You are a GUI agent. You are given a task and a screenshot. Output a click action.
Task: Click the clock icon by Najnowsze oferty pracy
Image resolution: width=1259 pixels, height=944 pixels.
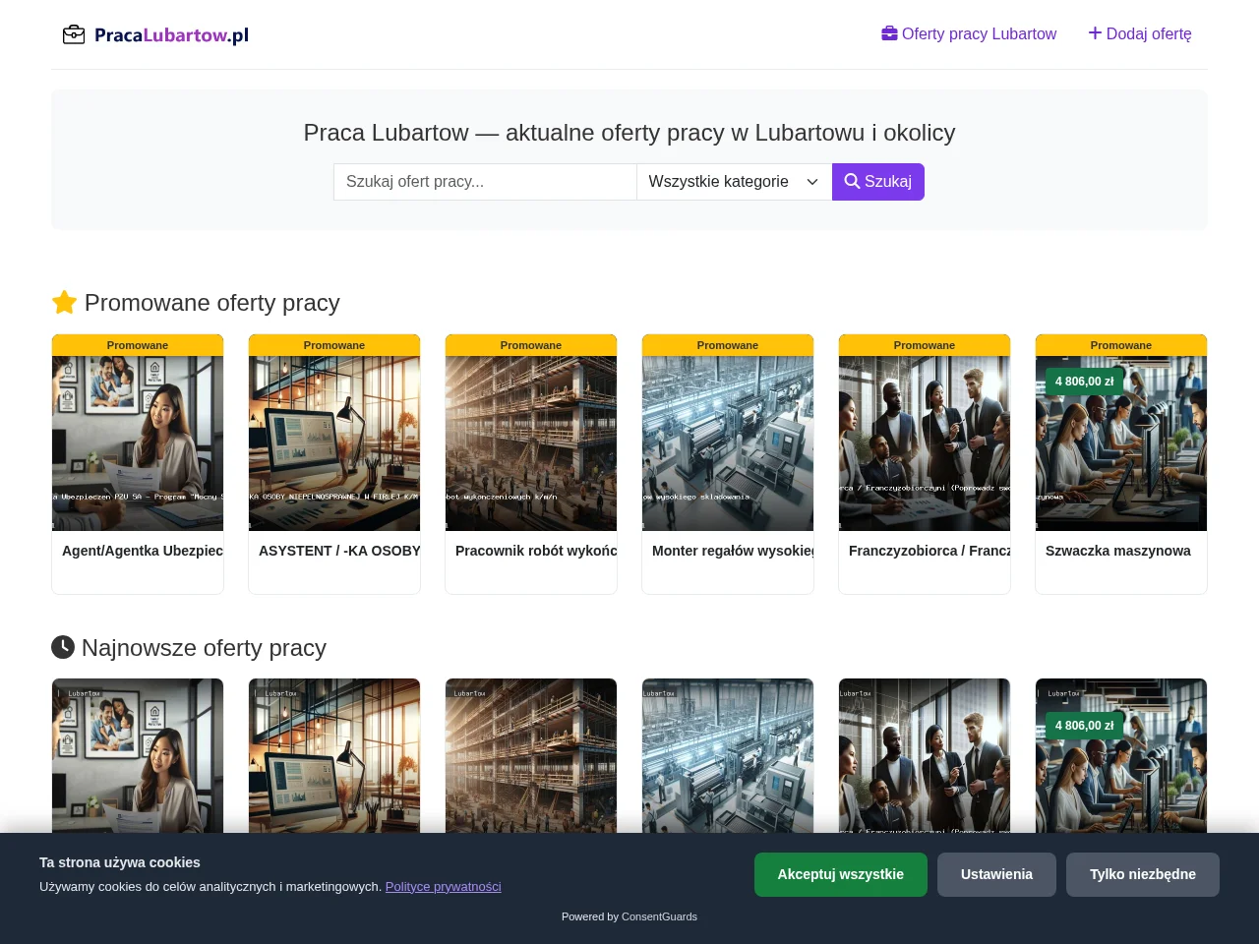point(63,647)
